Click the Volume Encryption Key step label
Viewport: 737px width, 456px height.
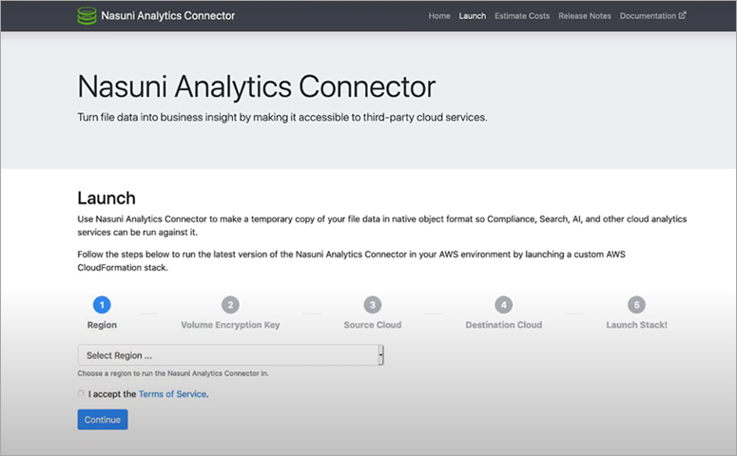coord(230,325)
